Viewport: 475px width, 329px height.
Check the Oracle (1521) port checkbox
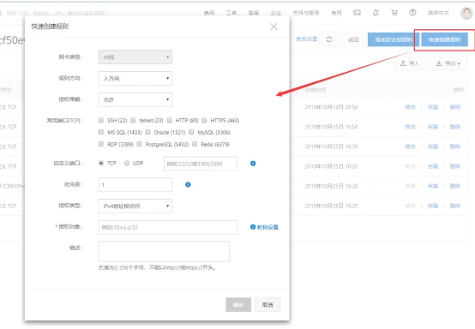coord(147,132)
